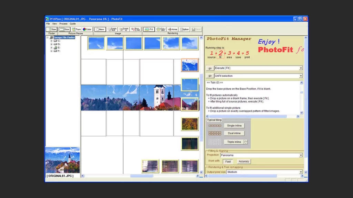
Task: Collapse the Image File Finder root node
Action: [48, 37]
